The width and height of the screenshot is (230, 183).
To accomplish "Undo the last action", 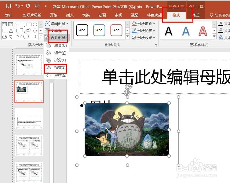I will (17, 6).
